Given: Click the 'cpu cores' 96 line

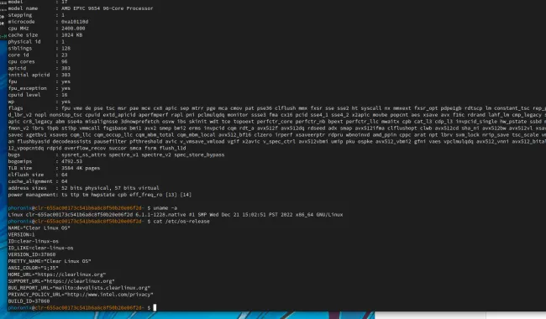Looking at the screenshot, I should pos(38,61).
